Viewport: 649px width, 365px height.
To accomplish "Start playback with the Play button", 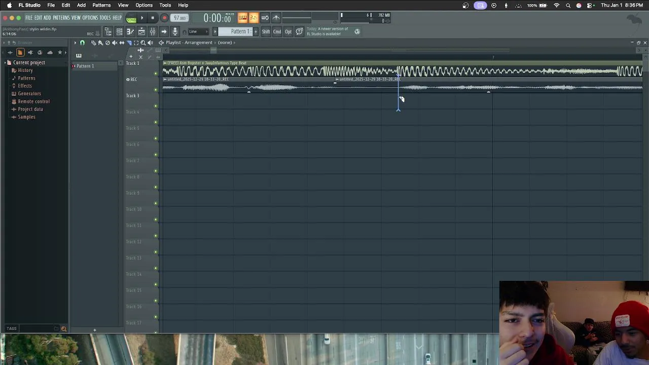I will coord(142,18).
